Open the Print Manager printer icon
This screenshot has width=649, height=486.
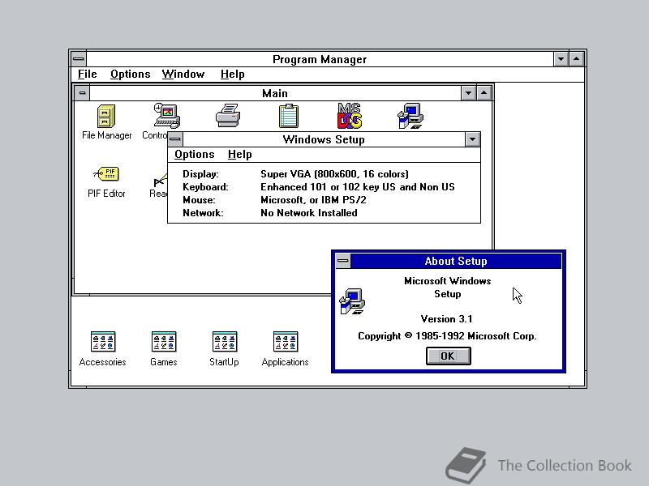tap(228, 116)
